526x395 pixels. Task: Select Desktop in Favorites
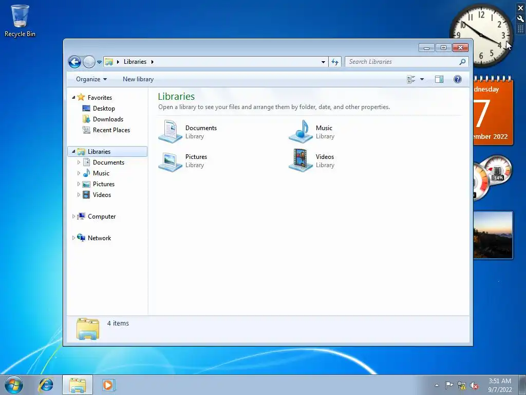pos(104,109)
